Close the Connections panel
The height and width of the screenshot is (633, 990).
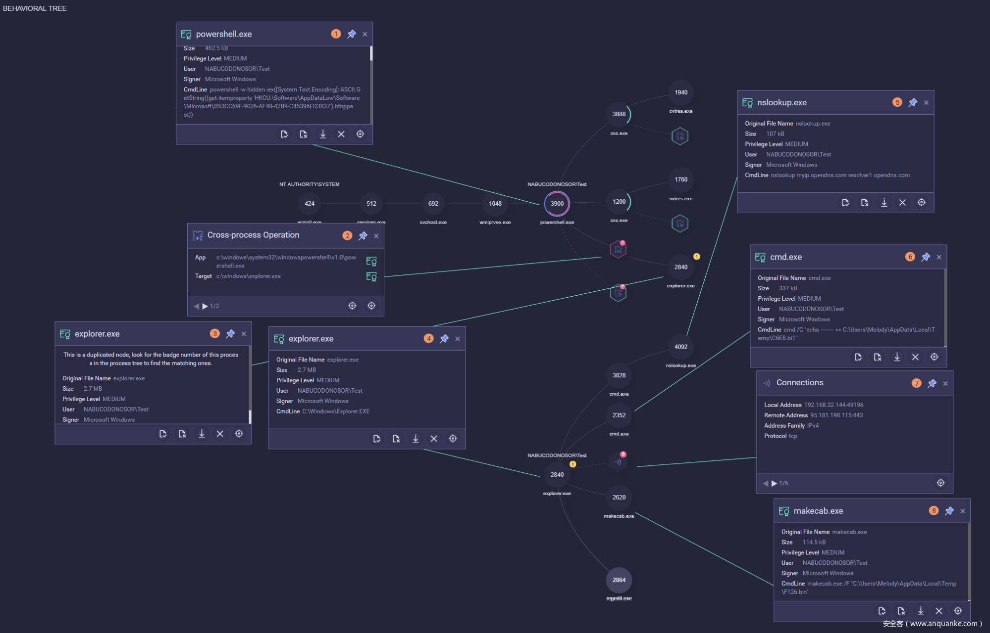tap(945, 383)
